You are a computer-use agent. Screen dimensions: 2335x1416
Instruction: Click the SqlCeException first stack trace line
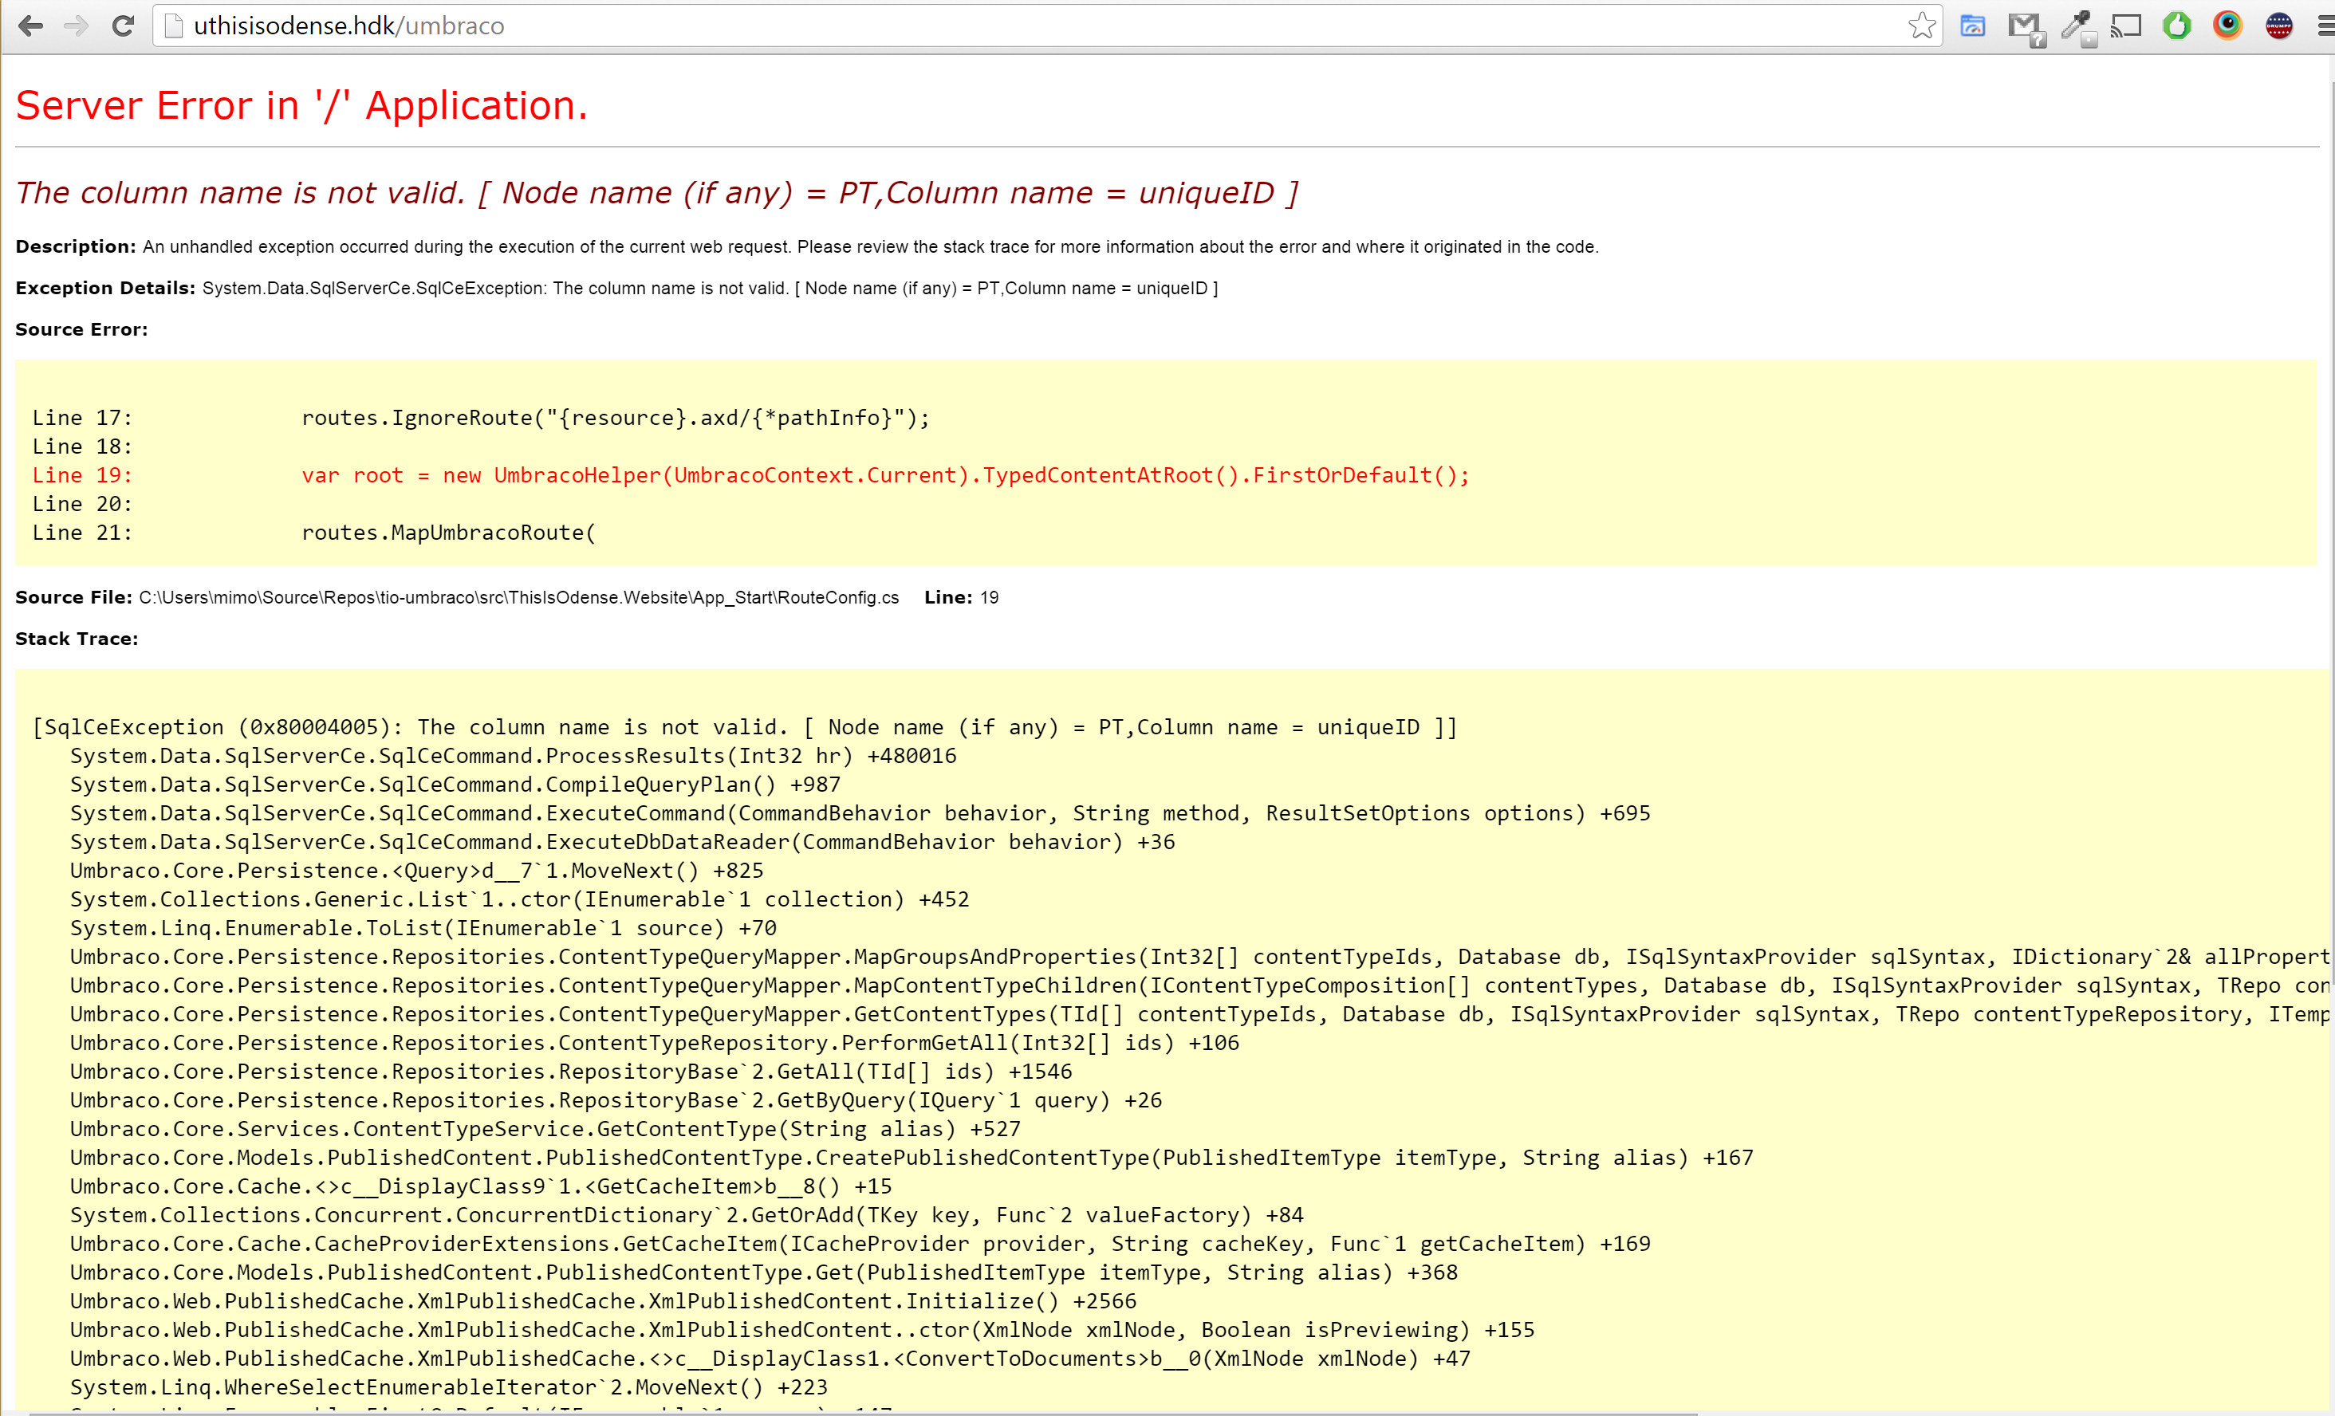[x=744, y=727]
